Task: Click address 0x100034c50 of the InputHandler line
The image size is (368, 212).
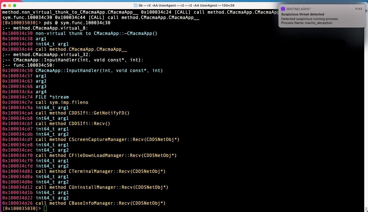Action: pyautogui.click(x=17, y=70)
